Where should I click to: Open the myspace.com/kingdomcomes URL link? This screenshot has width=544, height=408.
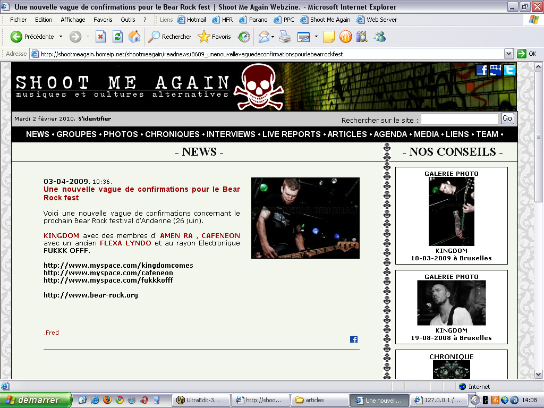[x=118, y=266]
